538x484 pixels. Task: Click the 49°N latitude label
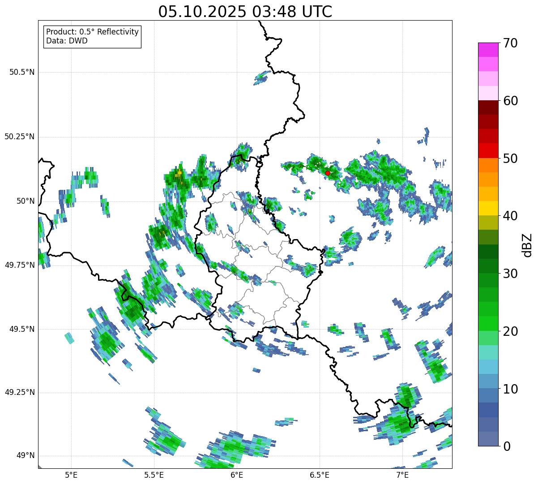pos(26,456)
